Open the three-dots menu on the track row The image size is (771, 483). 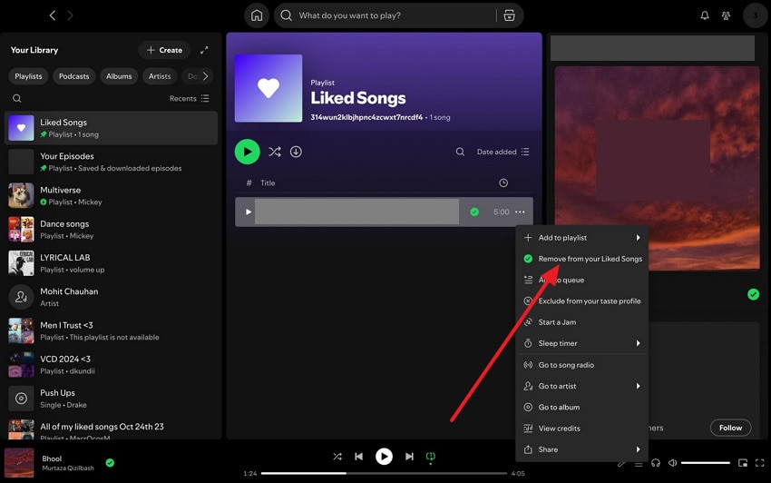pos(520,212)
